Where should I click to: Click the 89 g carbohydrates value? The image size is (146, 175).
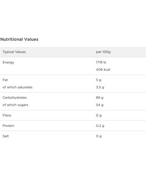click(100, 98)
